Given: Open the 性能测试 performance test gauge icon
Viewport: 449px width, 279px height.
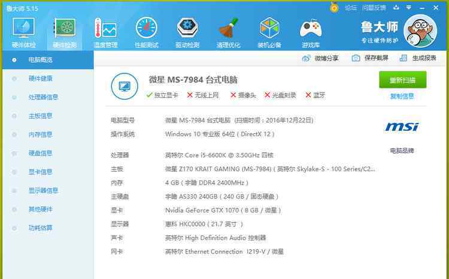Looking at the screenshot, I should click(146, 30).
